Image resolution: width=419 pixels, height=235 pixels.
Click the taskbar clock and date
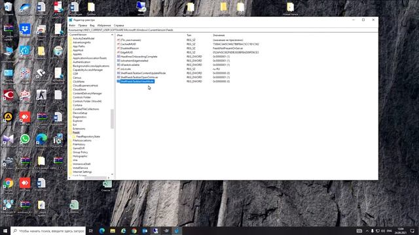(x=401, y=230)
